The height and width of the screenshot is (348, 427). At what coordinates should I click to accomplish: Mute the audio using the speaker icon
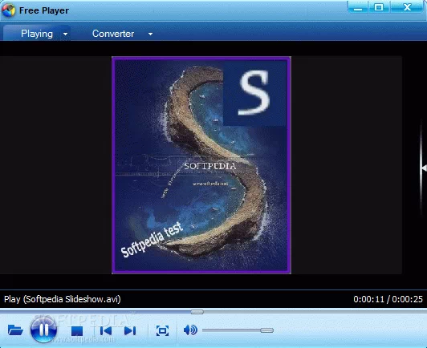190,330
